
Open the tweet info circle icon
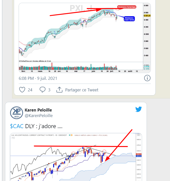click(147, 78)
